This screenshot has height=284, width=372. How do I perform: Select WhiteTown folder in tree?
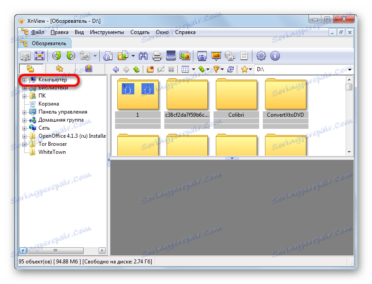(52, 152)
